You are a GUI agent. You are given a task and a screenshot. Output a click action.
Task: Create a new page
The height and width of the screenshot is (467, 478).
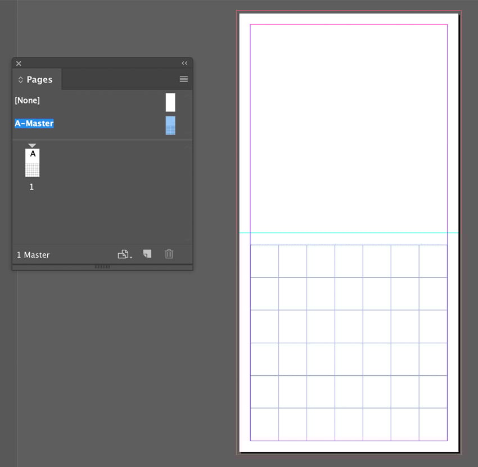tap(147, 254)
